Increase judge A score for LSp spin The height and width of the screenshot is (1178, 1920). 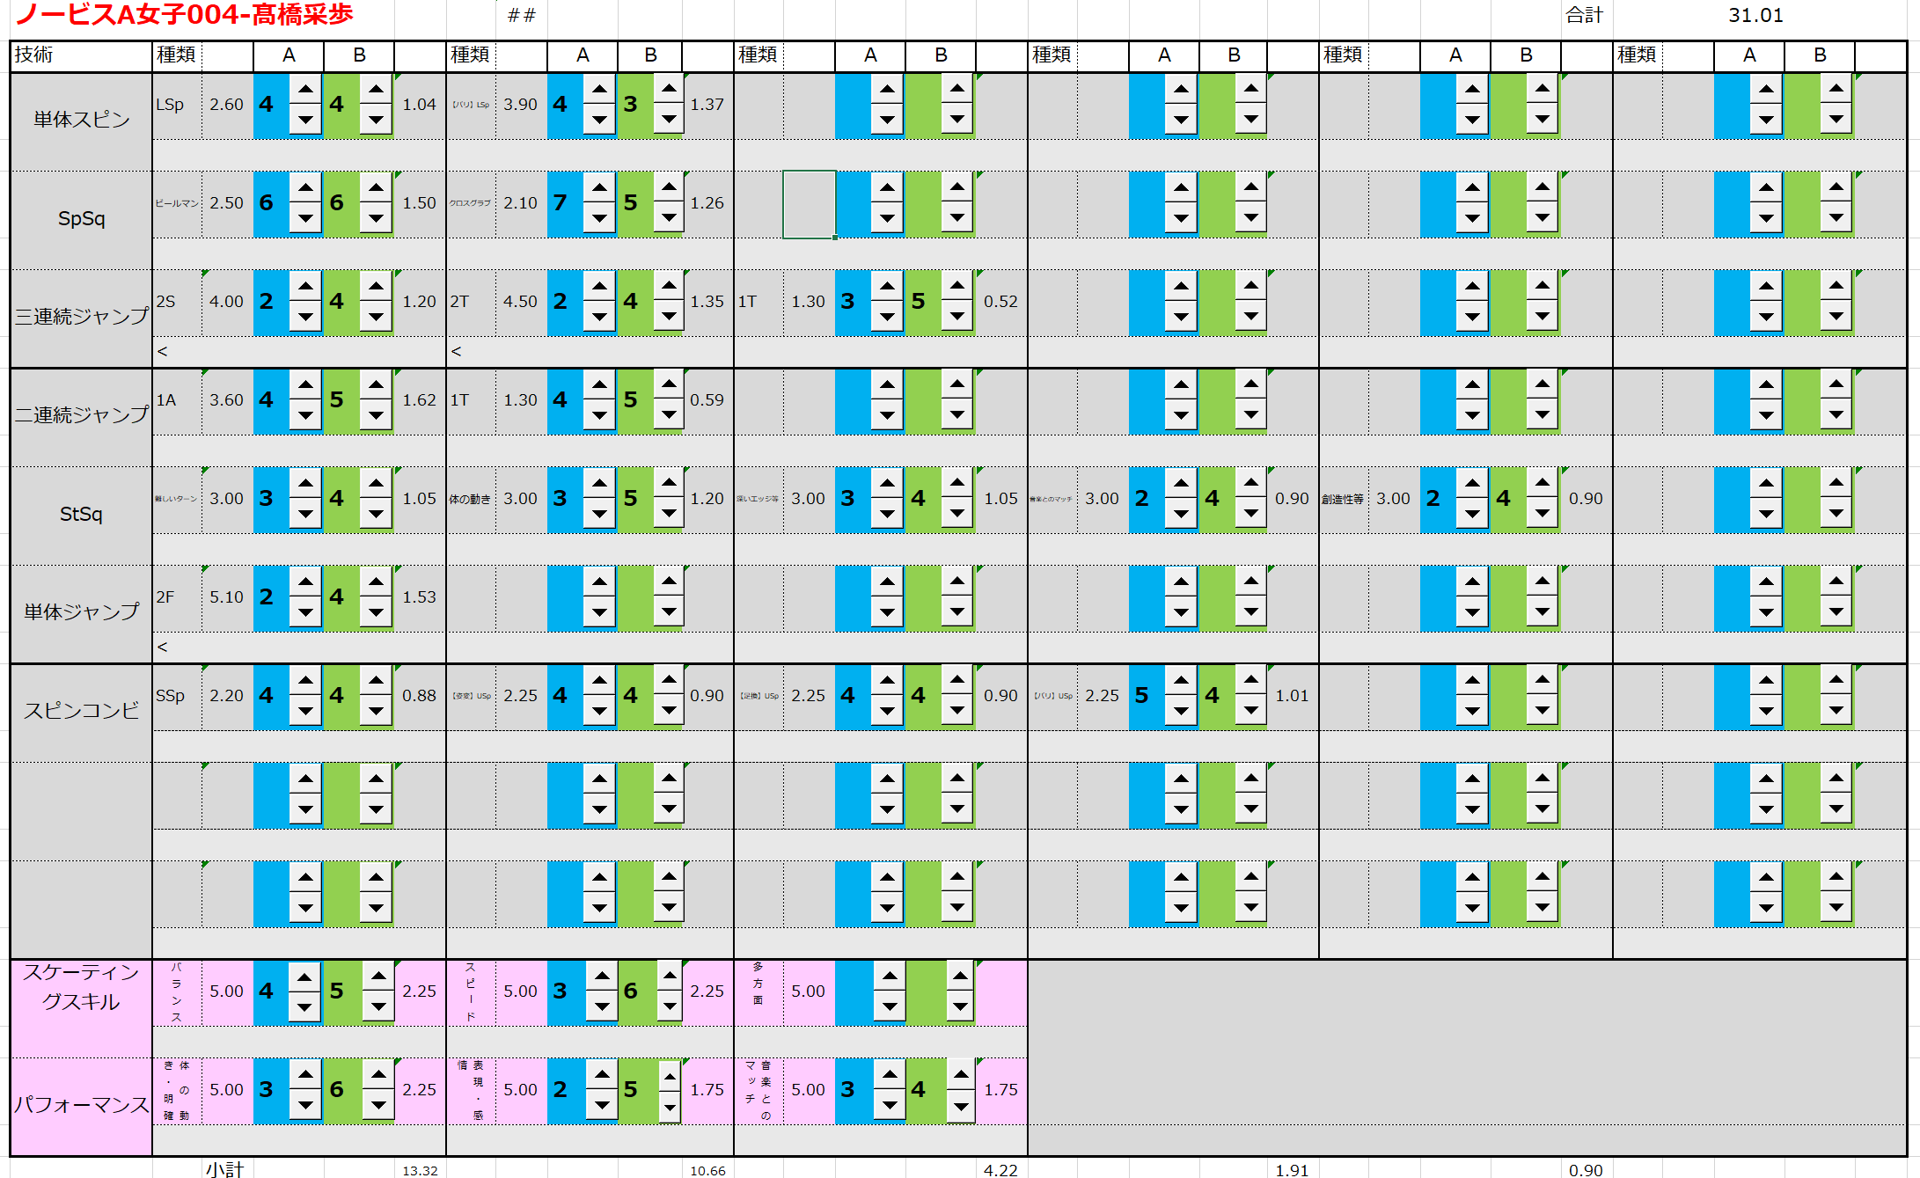(305, 89)
